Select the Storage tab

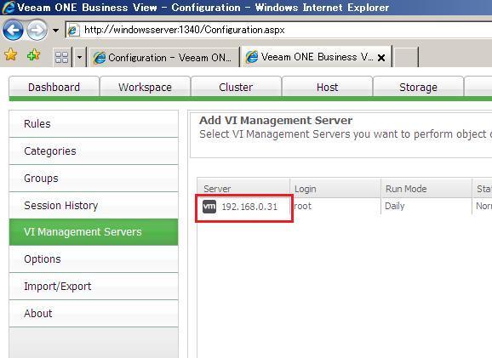[x=418, y=87]
